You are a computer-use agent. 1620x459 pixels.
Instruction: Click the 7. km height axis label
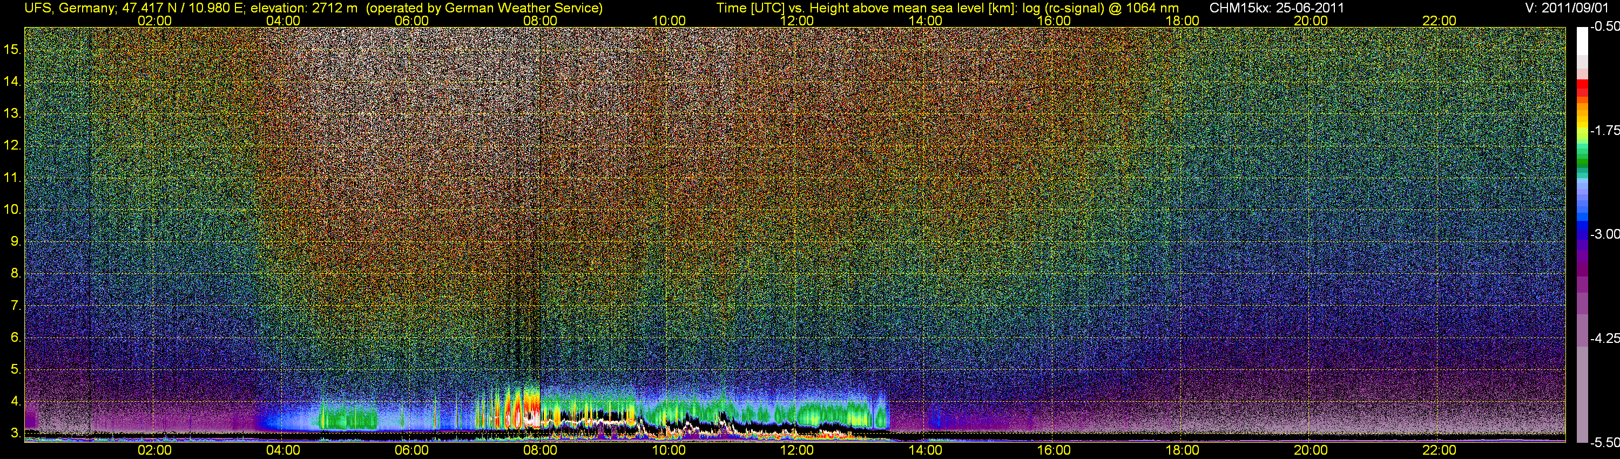tap(16, 306)
